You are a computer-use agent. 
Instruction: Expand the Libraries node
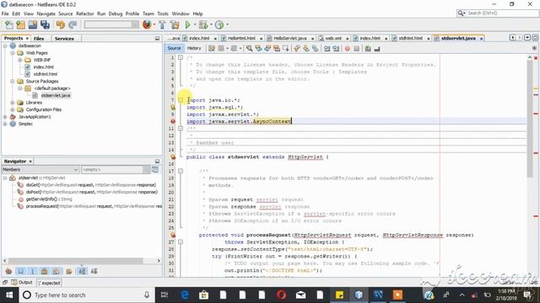(x=13, y=103)
